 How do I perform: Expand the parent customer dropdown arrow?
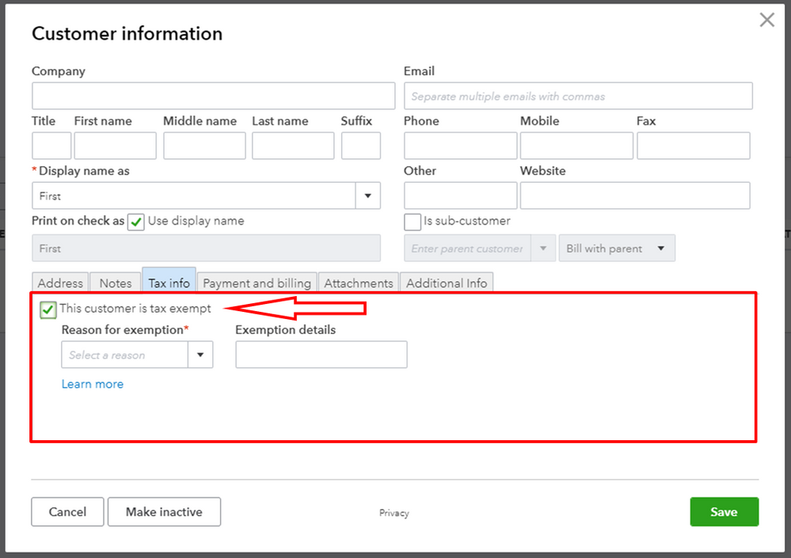pos(543,249)
